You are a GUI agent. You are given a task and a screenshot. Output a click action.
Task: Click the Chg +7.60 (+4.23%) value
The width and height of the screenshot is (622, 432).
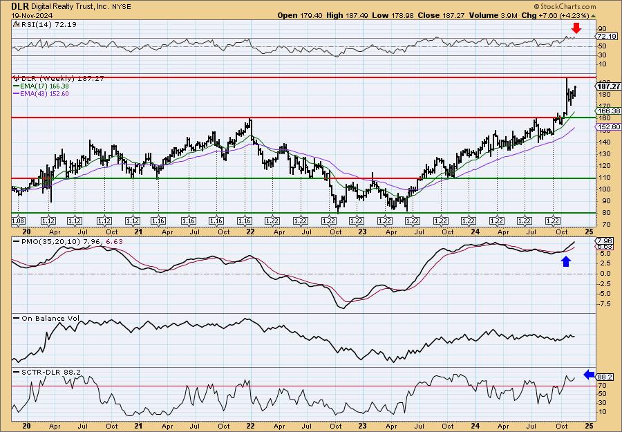click(555, 15)
